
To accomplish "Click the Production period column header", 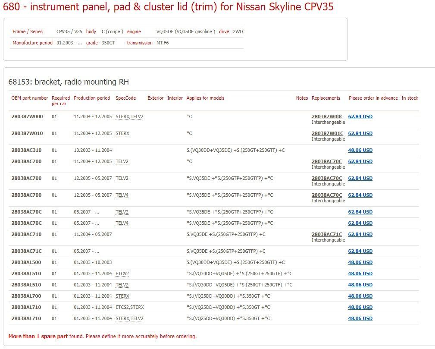I will pyautogui.click(x=92, y=98).
